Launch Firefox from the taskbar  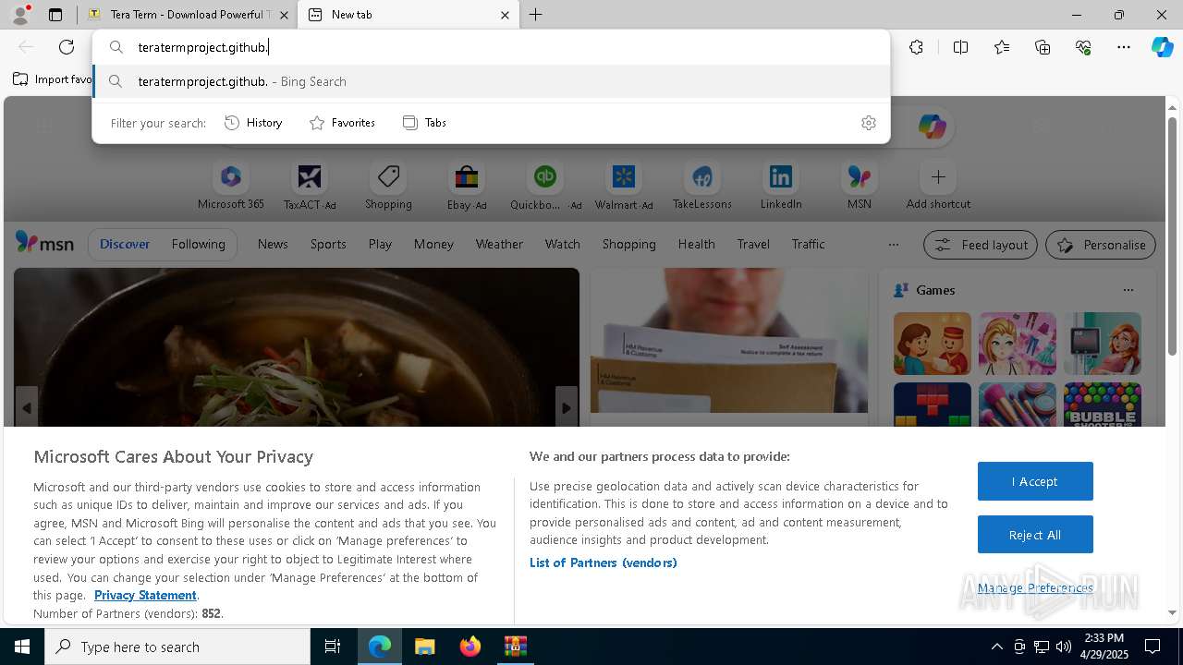pyautogui.click(x=470, y=647)
